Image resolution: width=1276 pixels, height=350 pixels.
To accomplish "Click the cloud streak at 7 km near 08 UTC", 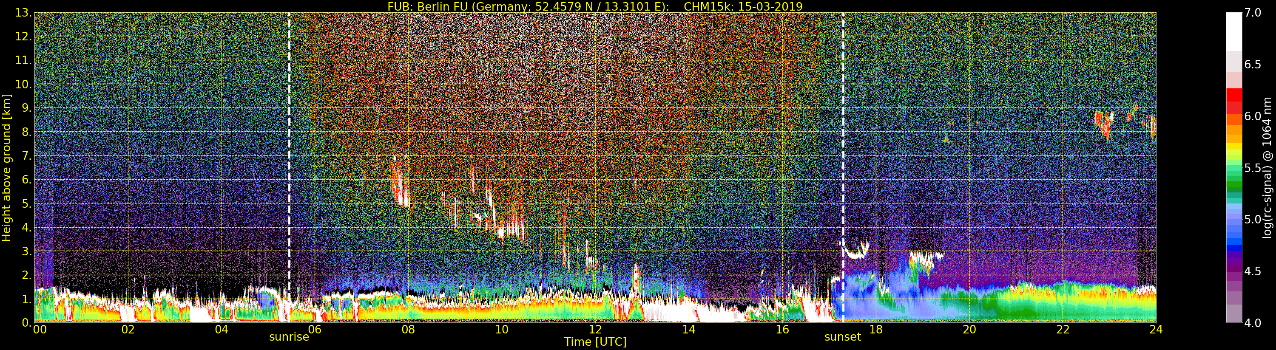I will tap(400, 181).
